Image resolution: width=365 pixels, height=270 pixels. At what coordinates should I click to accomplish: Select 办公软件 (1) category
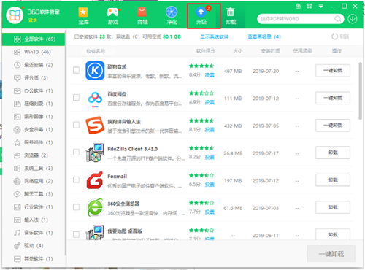(34, 90)
